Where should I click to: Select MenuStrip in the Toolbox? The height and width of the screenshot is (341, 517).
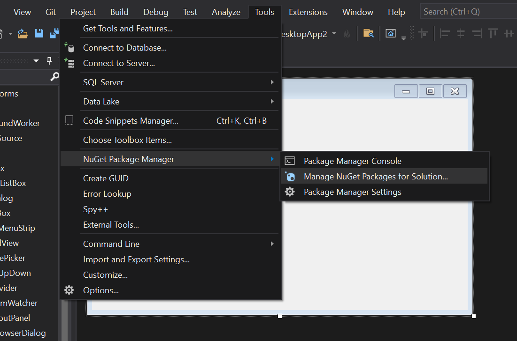point(17,228)
